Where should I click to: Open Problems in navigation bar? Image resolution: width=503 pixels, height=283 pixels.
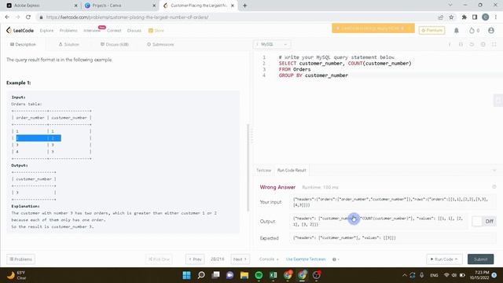pyautogui.click(x=68, y=31)
